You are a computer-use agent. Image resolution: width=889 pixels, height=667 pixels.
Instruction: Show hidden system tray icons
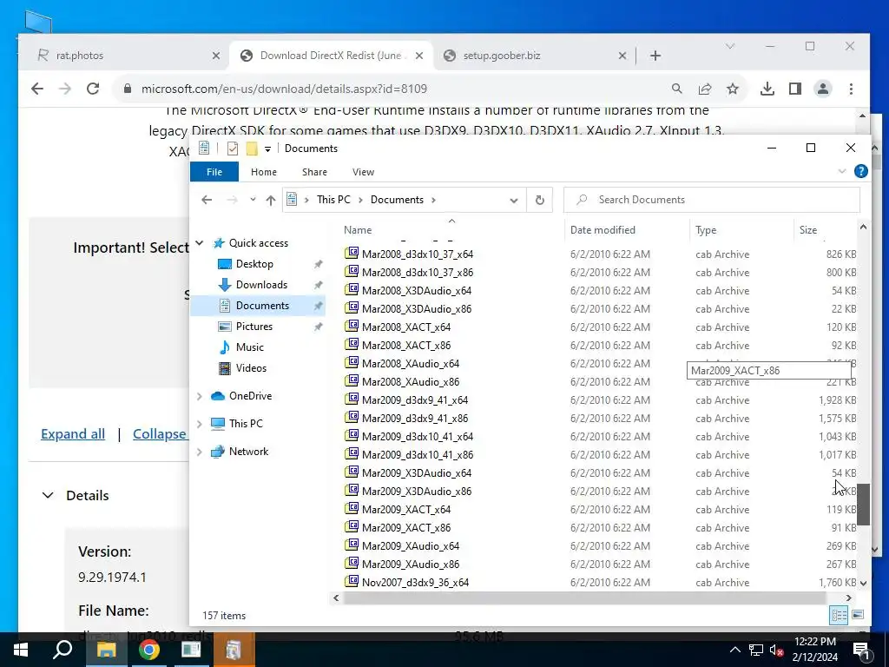734,650
